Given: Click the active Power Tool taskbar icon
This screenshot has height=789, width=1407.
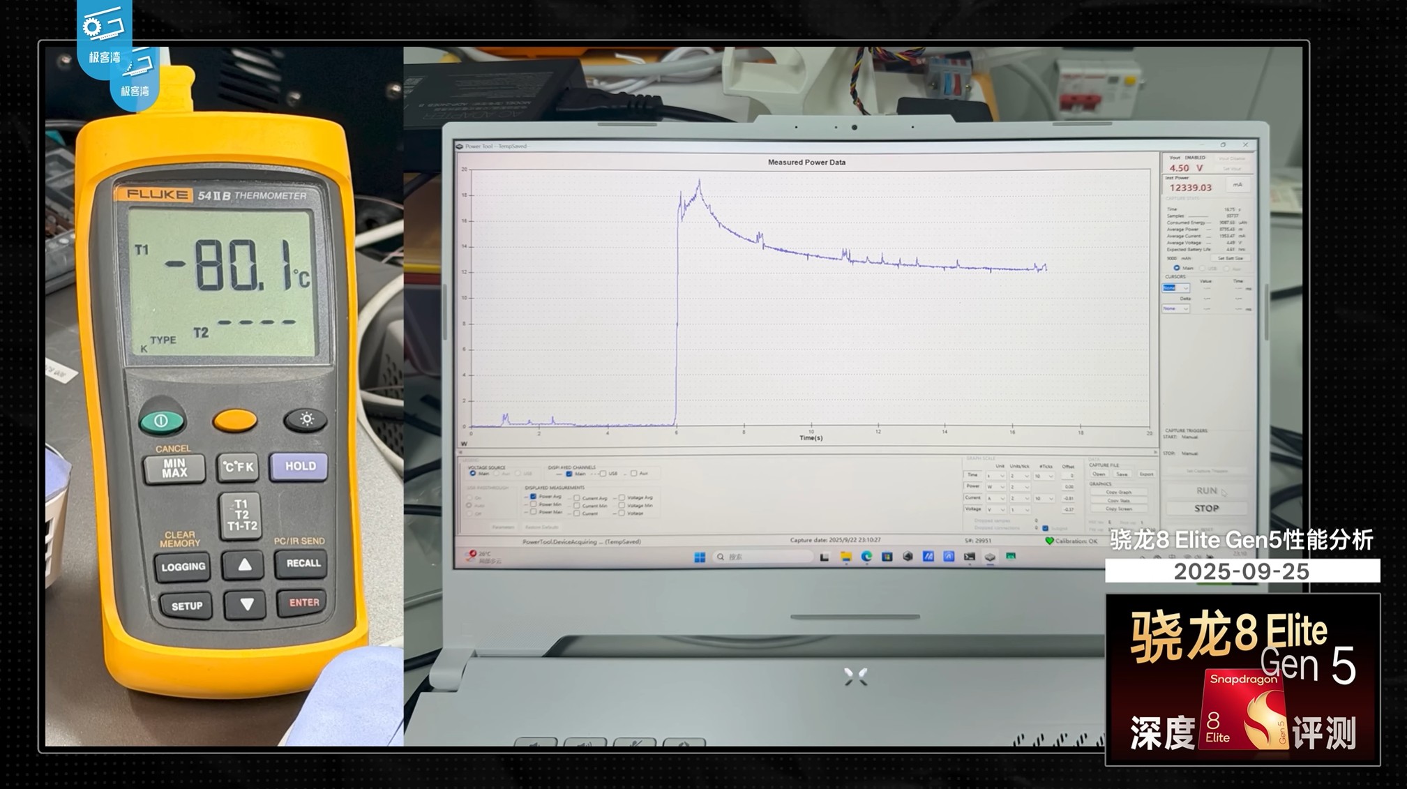Looking at the screenshot, I should tap(990, 557).
